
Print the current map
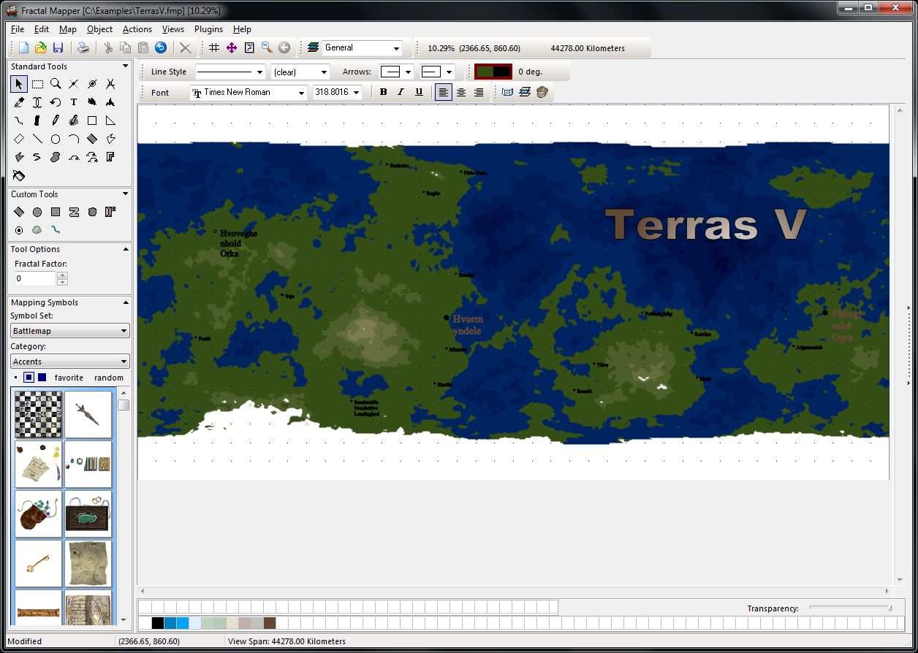pos(84,48)
